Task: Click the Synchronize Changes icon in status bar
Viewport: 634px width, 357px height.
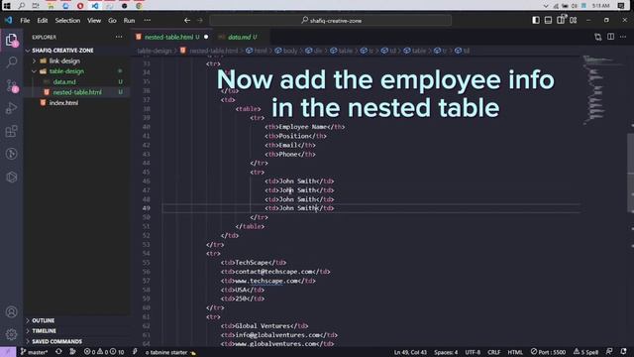Action: click(x=58, y=352)
